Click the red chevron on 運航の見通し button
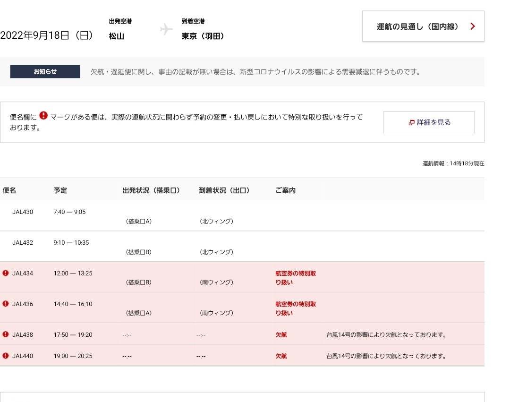This screenshot has height=402, width=510. (x=473, y=26)
